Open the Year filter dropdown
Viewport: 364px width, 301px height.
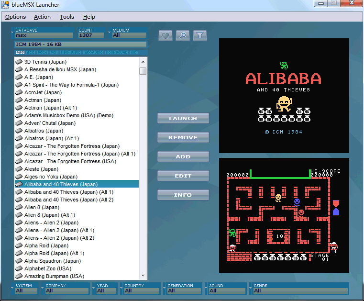(105, 289)
